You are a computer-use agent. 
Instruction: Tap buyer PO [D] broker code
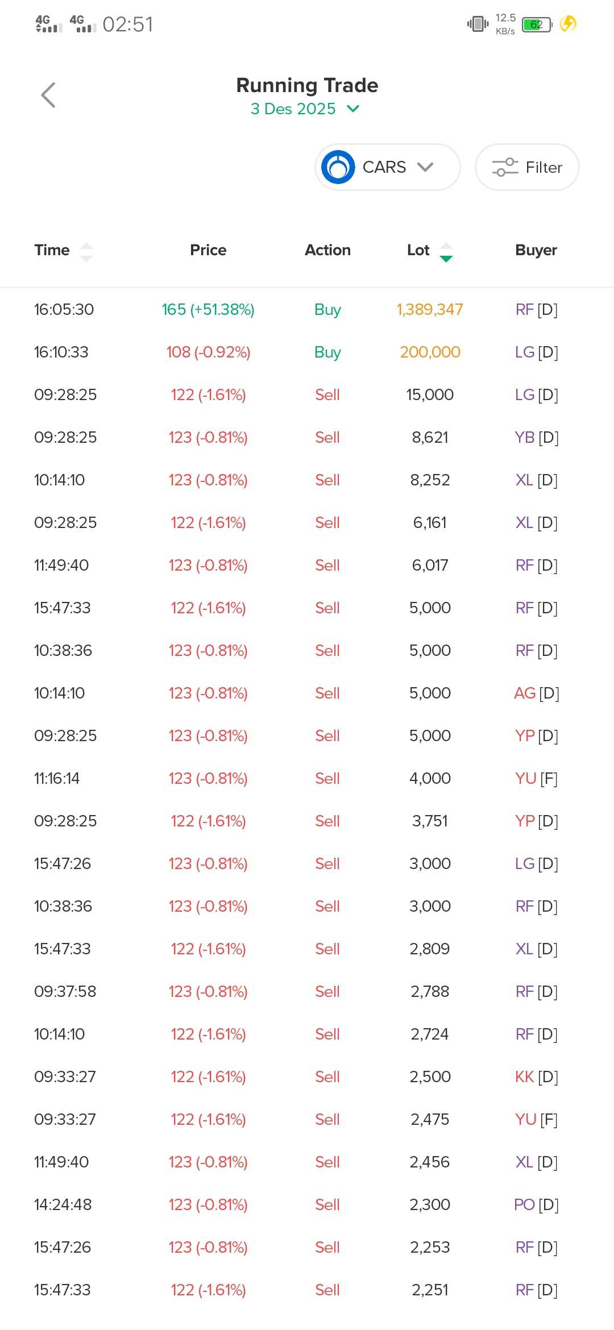click(x=536, y=1205)
